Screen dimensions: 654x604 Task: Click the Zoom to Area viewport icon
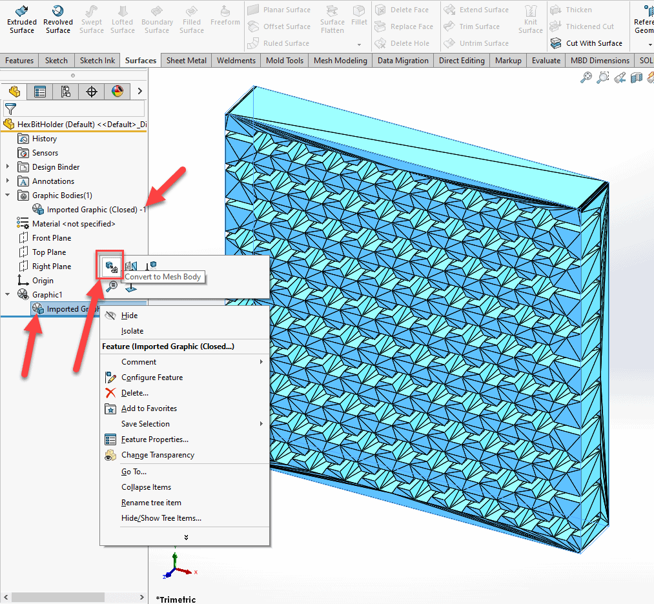603,77
